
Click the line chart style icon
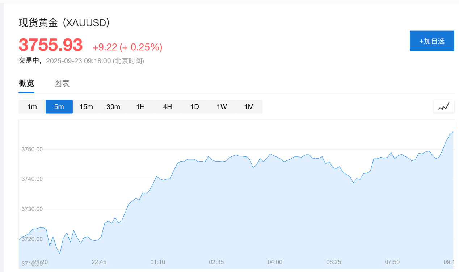pos(443,106)
